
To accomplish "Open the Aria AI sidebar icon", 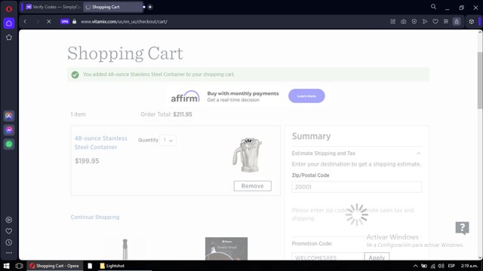I will point(9,116).
